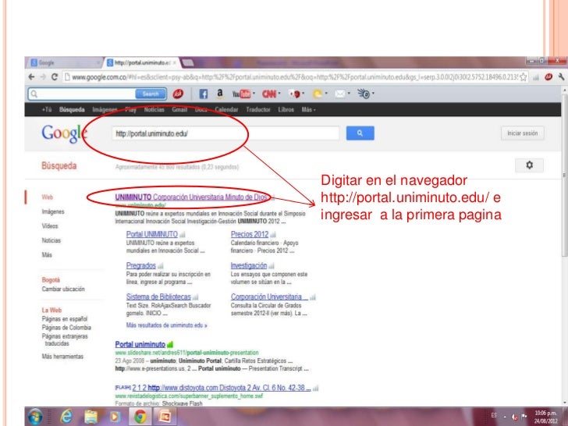This screenshot has height=426, width=568.
Task: Open Windows Media Player from the taskbar
Action: click(x=115, y=417)
